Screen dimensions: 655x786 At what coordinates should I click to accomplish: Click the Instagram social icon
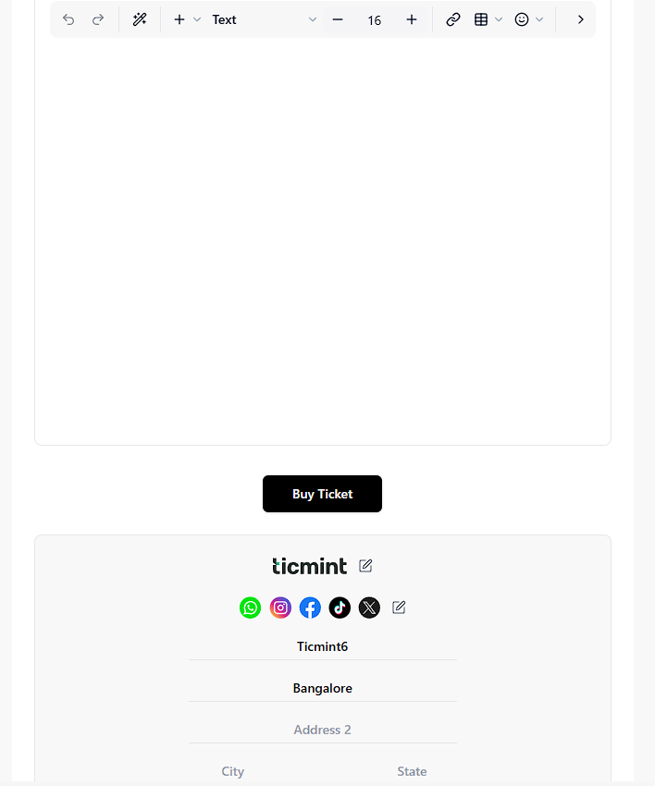click(x=280, y=608)
